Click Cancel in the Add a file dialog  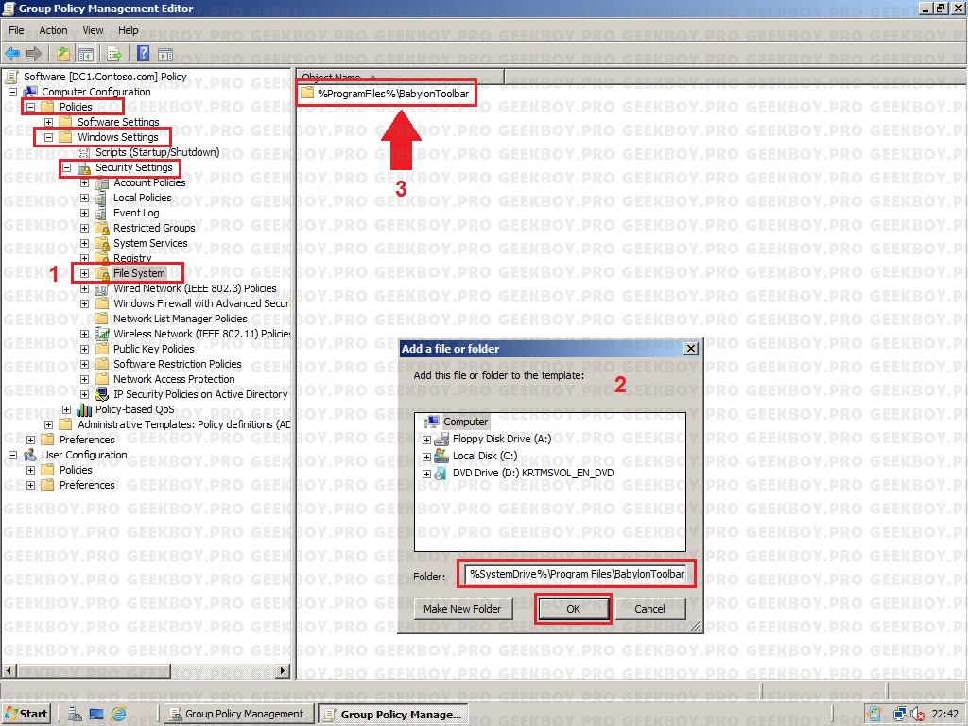coord(649,609)
